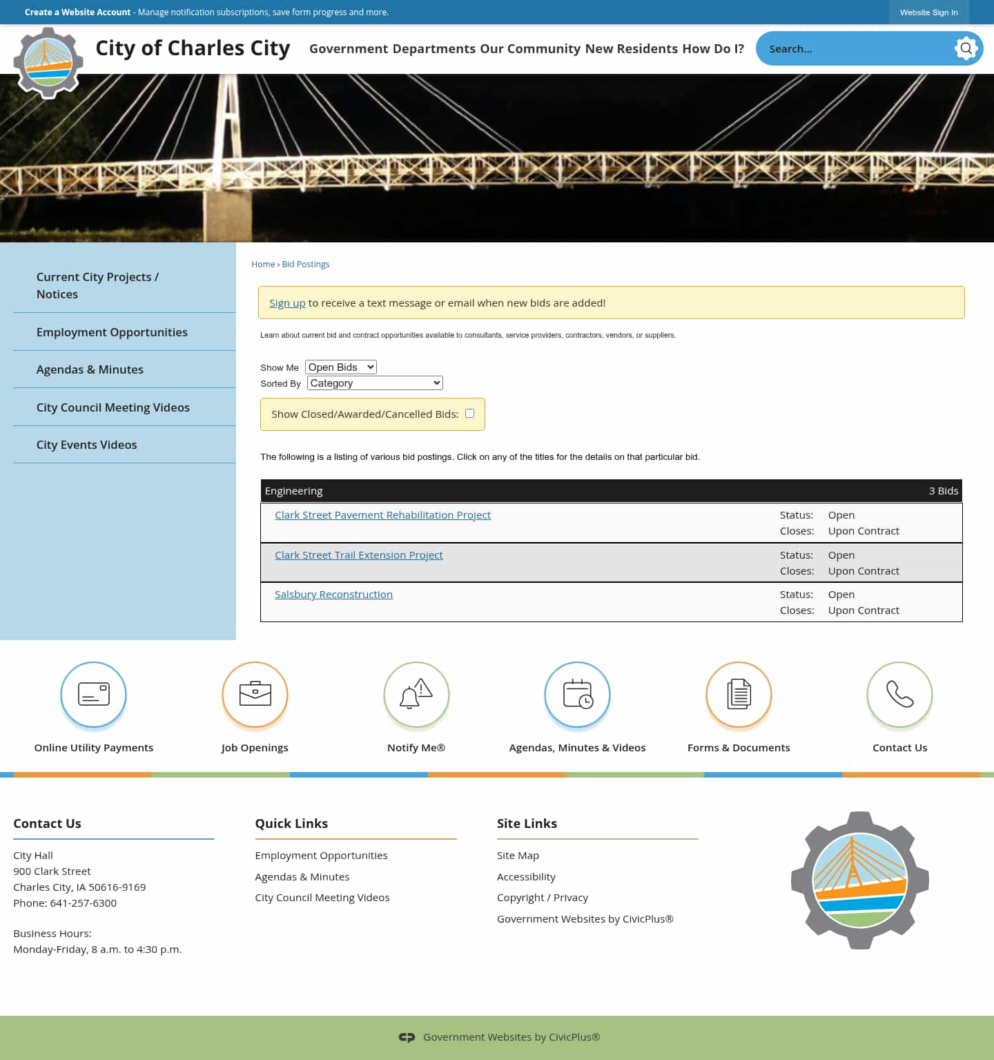
Task: Open Employment Opportunities in the sidebar
Action: [x=124, y=332]
